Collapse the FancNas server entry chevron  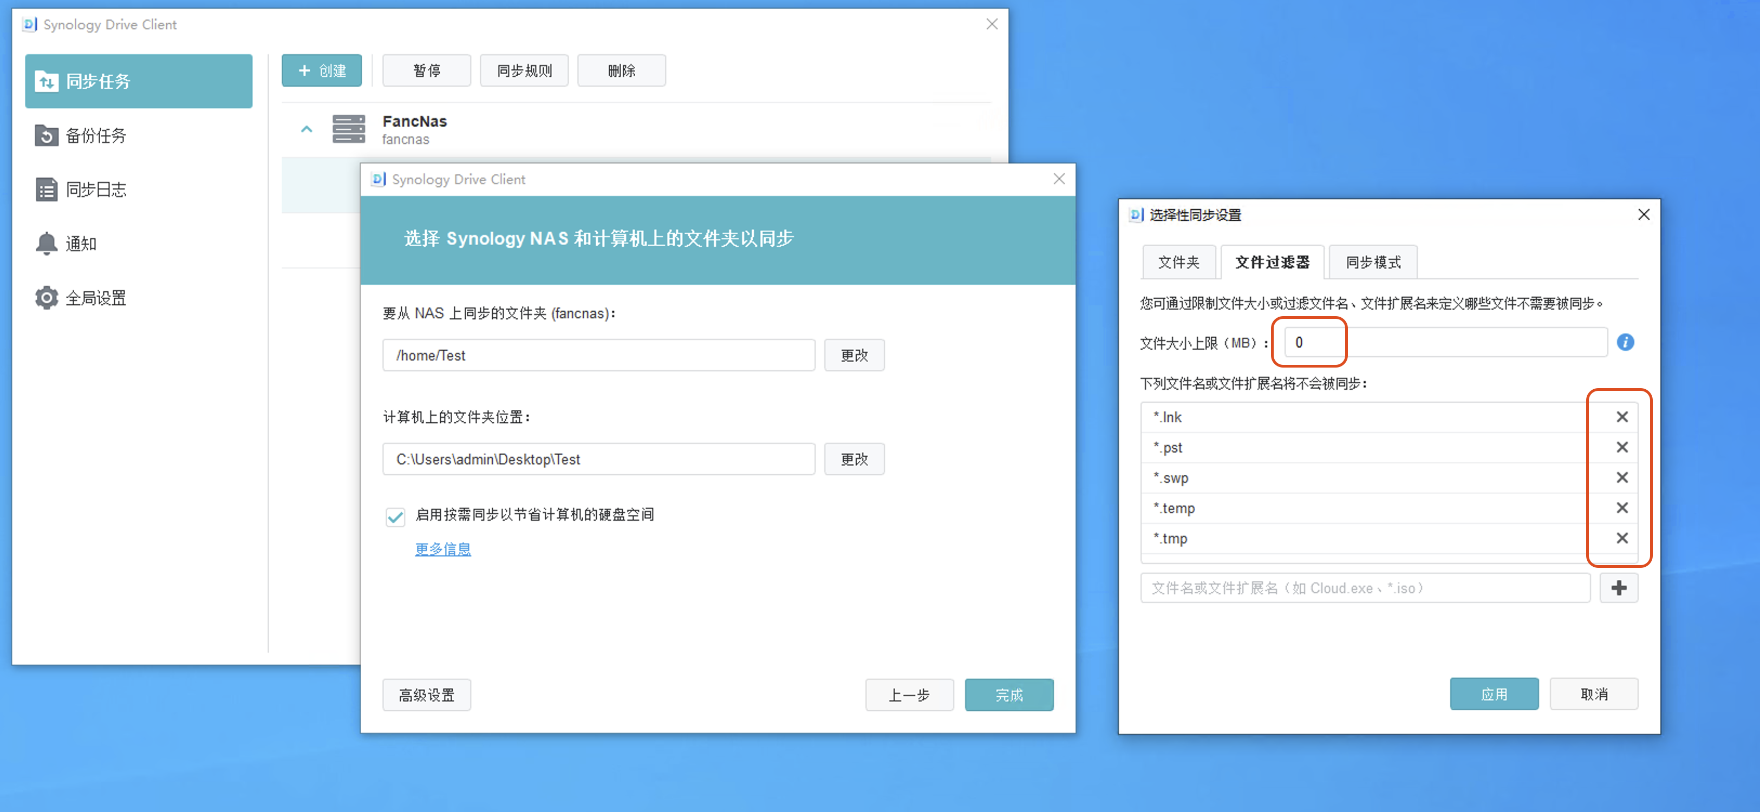point(307,129)
